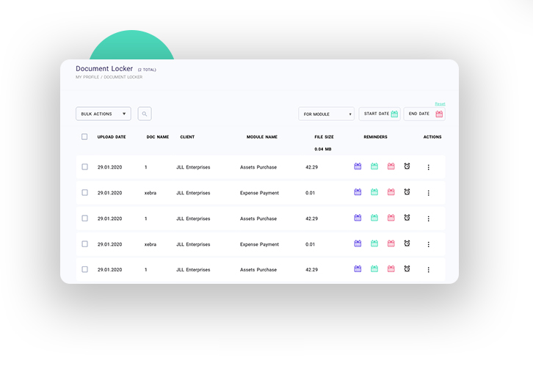Open the Start Date picker
The width and height of the screenshot is (533, 374).
[380, 114]
